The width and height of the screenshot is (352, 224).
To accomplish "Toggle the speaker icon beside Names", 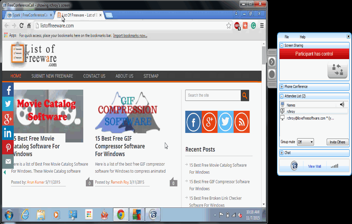I will (341, 104).
